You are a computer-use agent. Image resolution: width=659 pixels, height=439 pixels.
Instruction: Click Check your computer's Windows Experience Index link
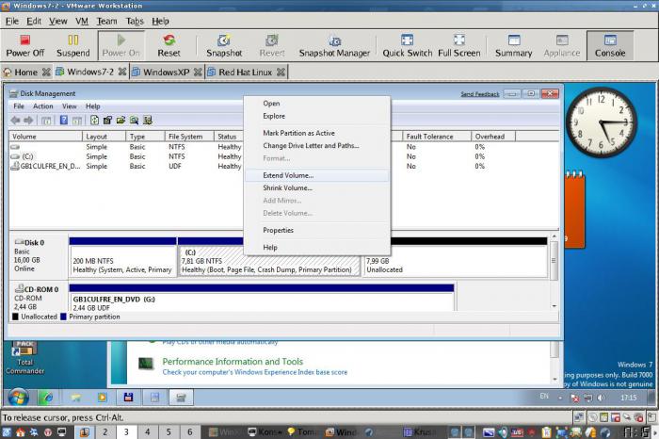pos(255,372)
